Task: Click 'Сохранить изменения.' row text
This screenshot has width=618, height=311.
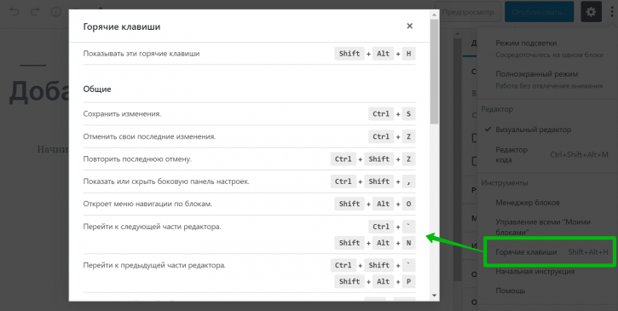Action: tap(122, 113)
